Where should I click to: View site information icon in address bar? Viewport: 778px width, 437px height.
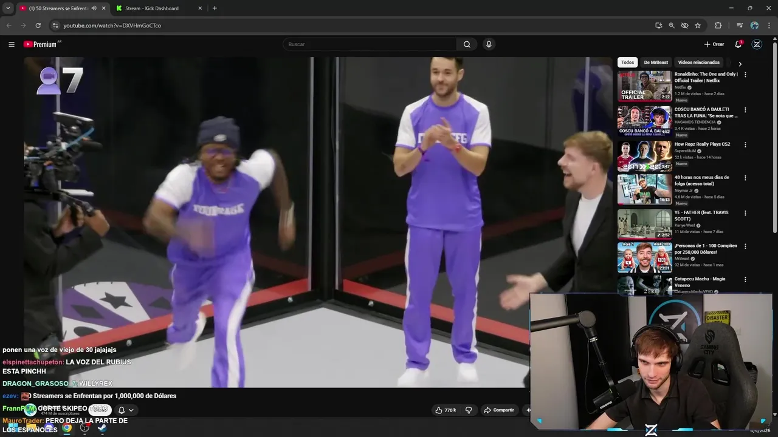(55, 25)
